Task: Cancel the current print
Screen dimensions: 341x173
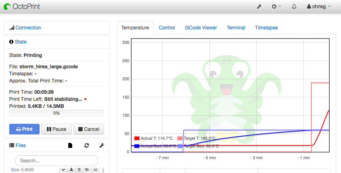Action: click(89, 129)
